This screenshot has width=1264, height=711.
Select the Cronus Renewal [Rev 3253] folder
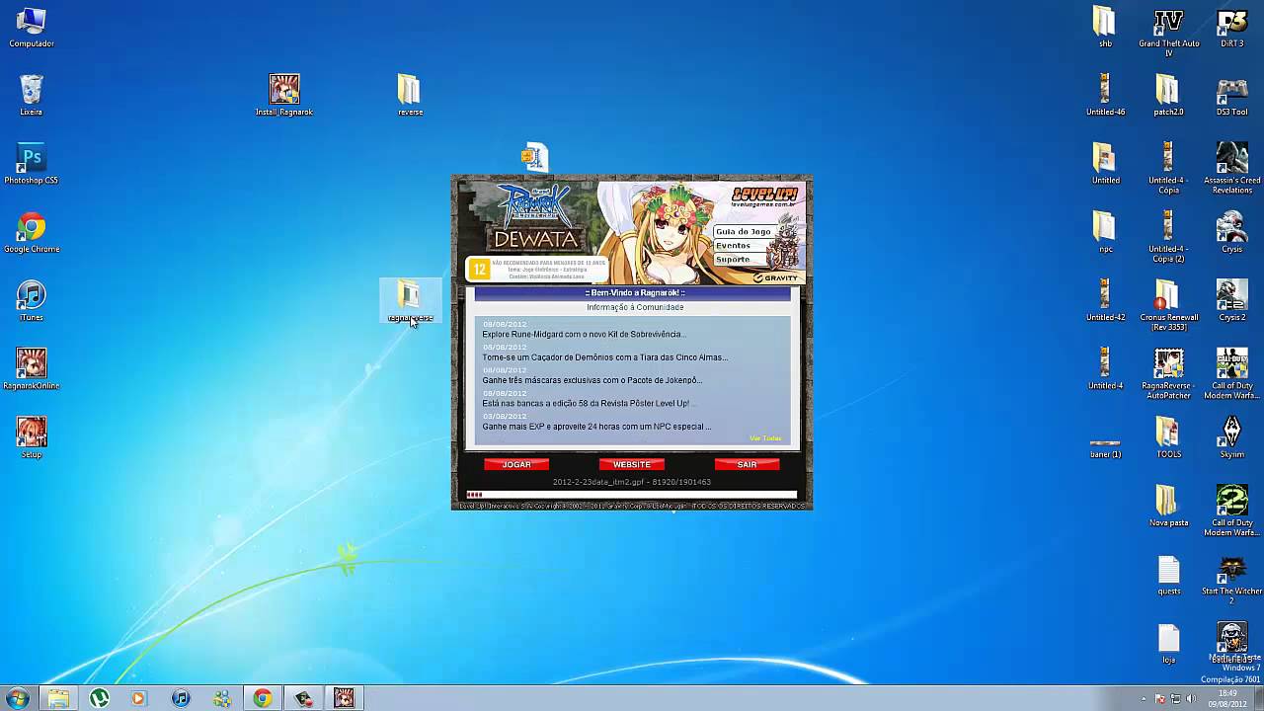(1168, 305)
